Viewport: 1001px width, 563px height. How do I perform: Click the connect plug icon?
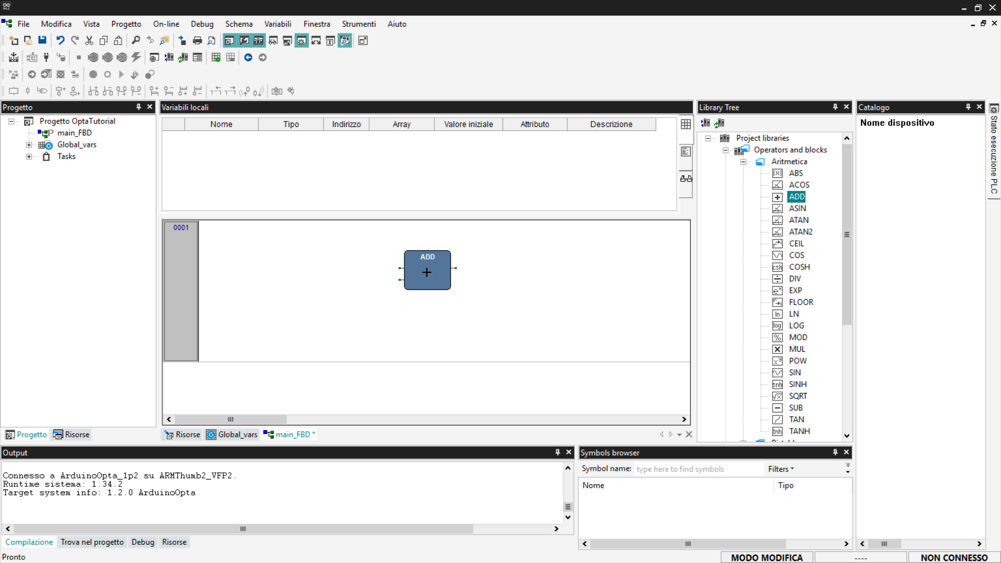click(46, 57)
